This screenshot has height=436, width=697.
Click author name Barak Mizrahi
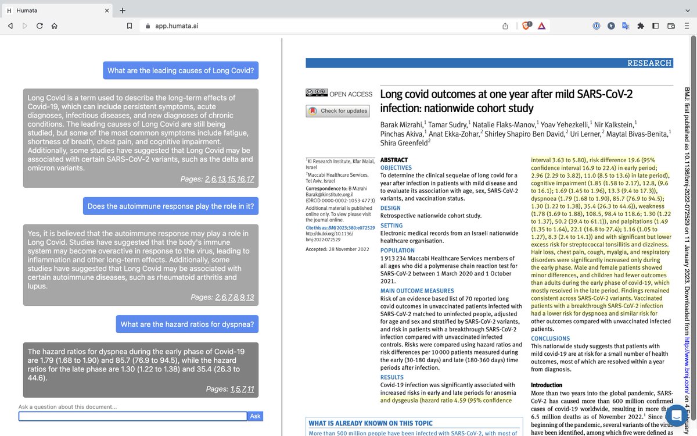coord(402,124)
